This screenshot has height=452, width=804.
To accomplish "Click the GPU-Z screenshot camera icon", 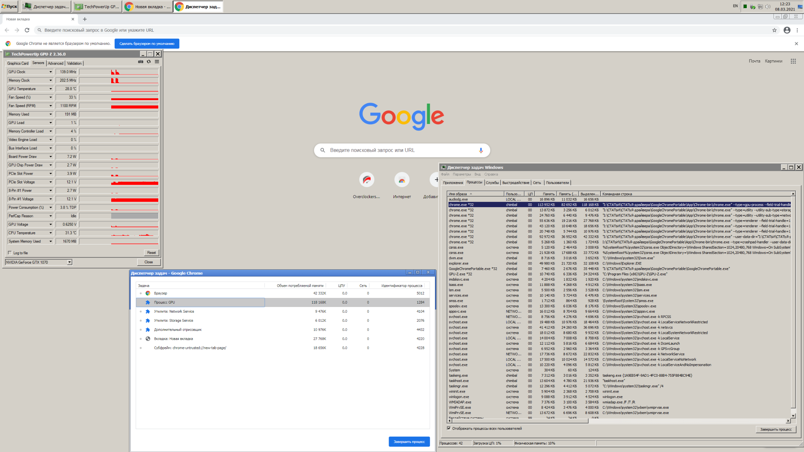I will point(141,62).
